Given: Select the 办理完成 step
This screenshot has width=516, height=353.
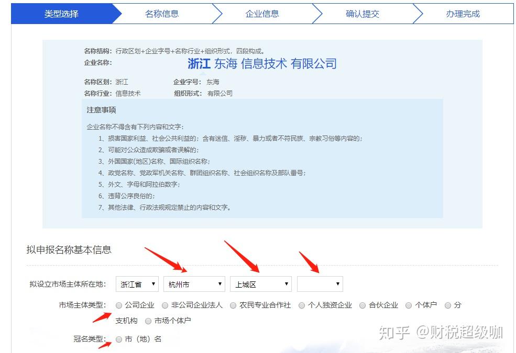Looking at the screenshot, I should pyautogui.click(x=463, y=14).
